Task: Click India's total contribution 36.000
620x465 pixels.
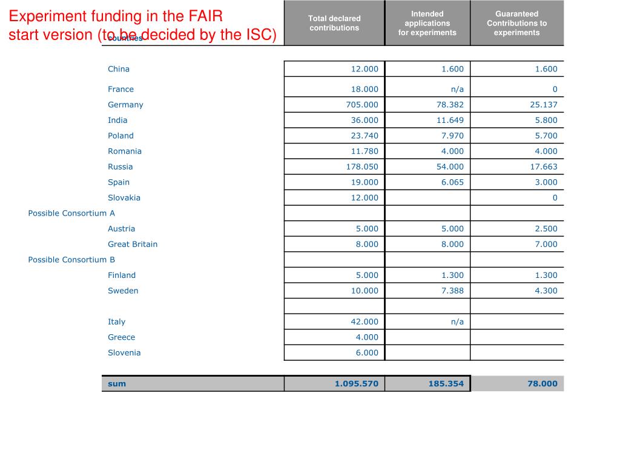Action: [x=364, y=120]
